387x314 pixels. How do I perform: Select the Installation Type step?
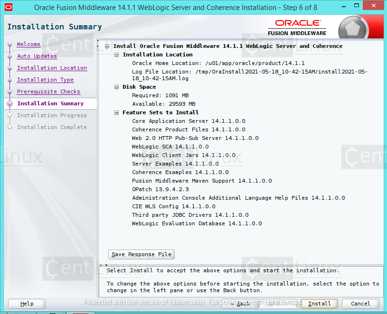pyautogui.click(x=45, y=80)
